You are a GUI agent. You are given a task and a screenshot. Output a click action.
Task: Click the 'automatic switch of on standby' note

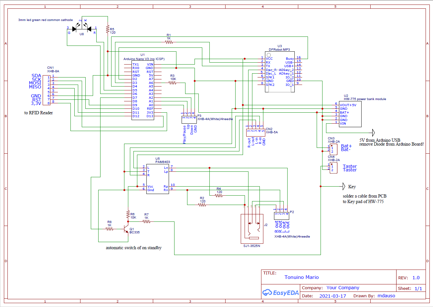133,248
